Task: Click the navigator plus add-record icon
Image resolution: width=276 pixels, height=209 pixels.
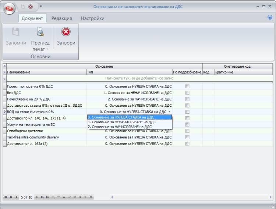Action: coord(53,197)
